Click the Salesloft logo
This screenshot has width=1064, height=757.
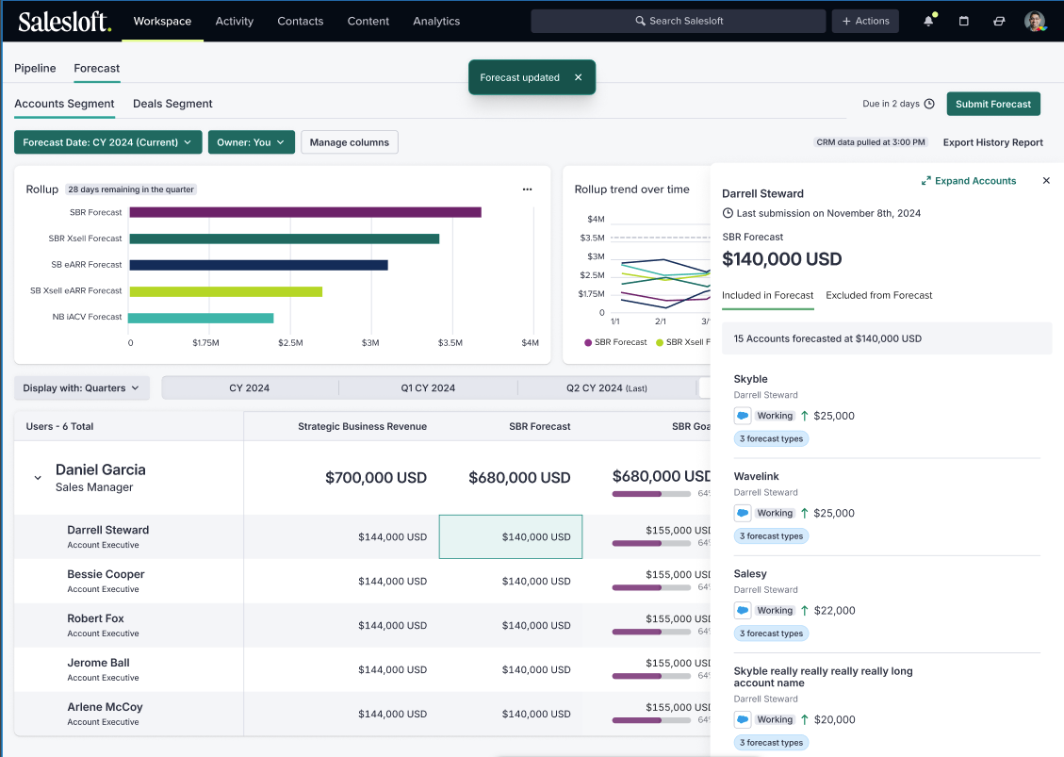64,22
